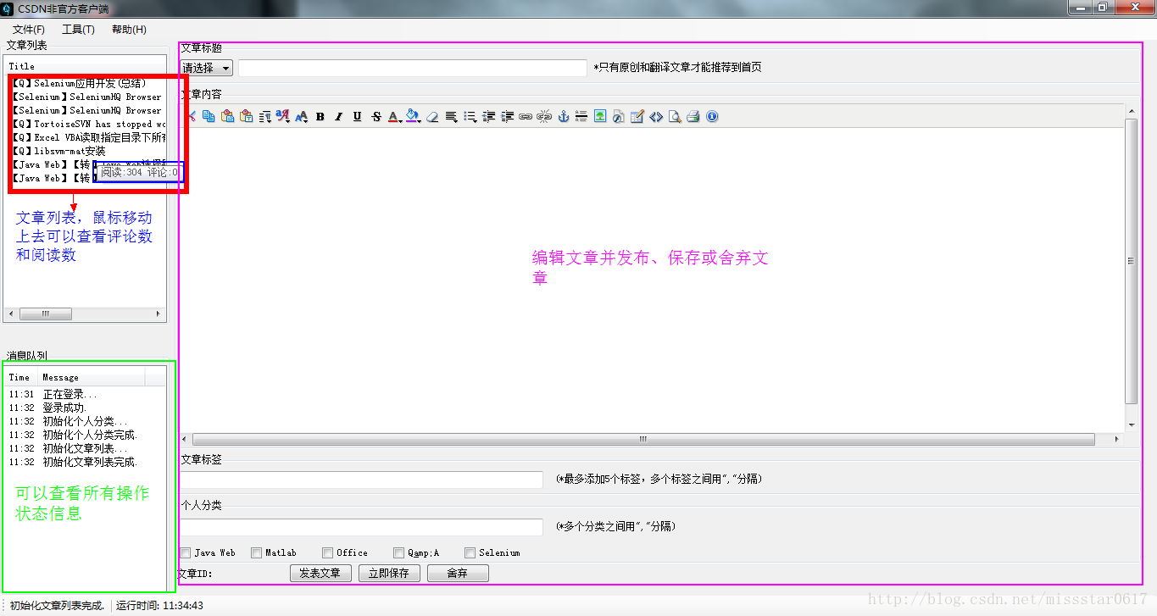The width and height of the screenshot is (1157, 616).
Task: Click the 文章标签 tags input field
Action: (362, 480)
